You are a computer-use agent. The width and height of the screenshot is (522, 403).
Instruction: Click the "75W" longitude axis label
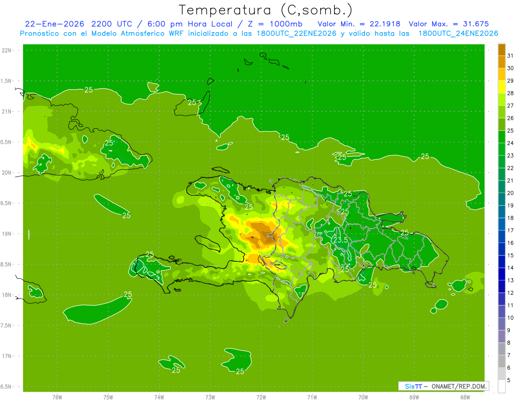[x=108, y=397]
